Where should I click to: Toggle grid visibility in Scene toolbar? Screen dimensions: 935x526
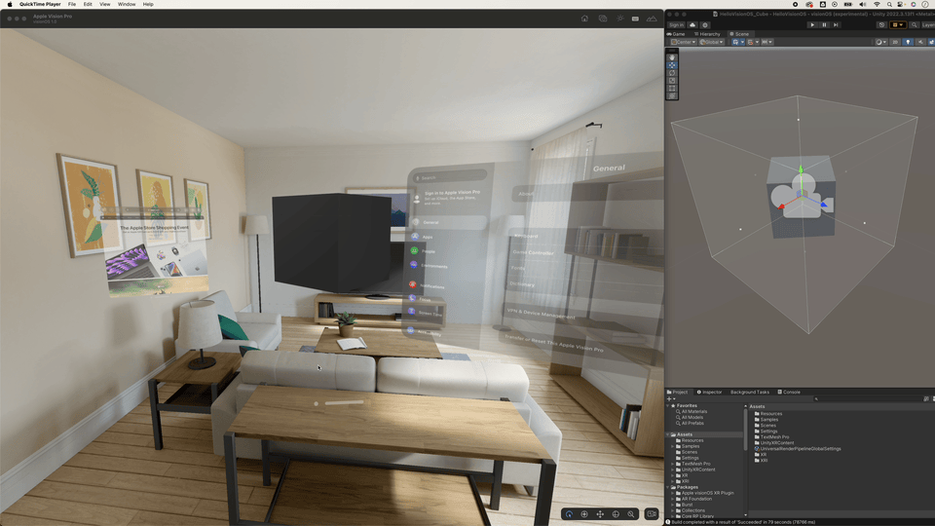click(735, 42)
